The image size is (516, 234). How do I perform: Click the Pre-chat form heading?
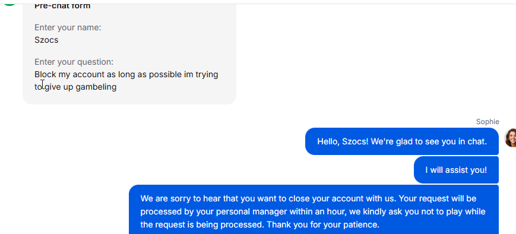click(62, 5)
